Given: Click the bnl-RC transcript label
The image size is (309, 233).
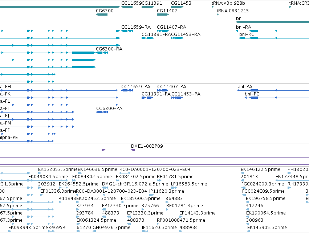Looking at the screenshot, I should (x=247, y=34).
